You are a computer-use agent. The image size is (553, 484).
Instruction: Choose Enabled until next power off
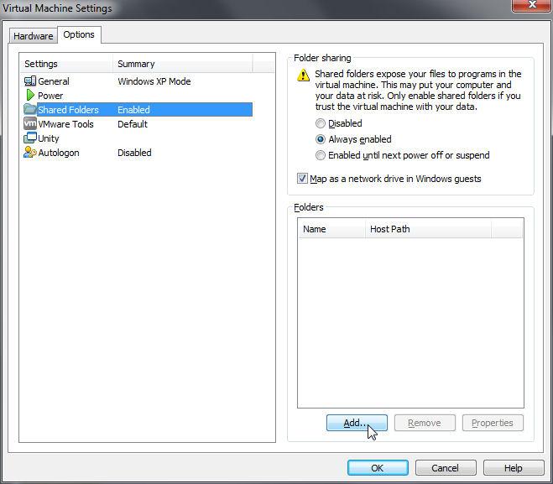coord(321,155)
